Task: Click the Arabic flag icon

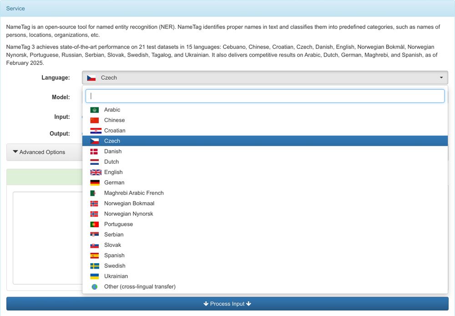Action: pyautogui.click(x=94, y=110)
